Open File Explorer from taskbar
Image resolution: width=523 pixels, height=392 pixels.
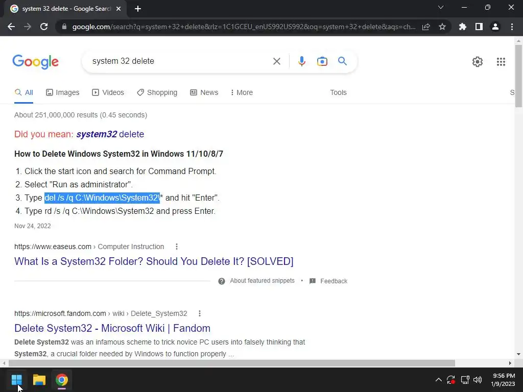click(39, 380)
